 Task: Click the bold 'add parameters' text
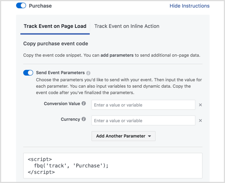pos(117,55)
